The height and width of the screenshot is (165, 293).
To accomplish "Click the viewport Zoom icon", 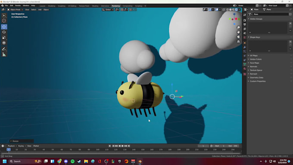I will 238,28.
